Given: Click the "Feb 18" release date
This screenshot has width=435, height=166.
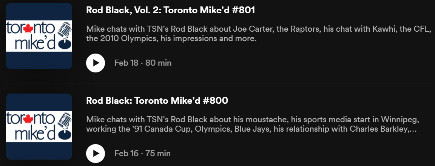Looking at the screenshot, I should (126, 63).
